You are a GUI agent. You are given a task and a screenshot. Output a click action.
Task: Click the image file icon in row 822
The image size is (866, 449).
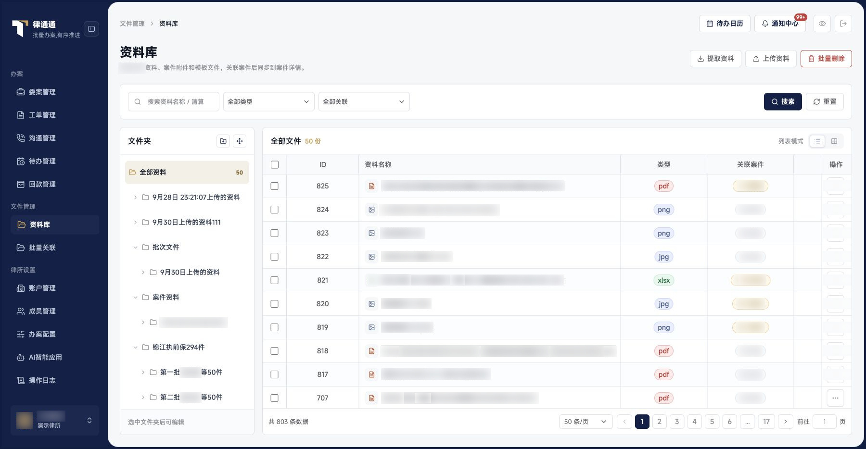371,257
